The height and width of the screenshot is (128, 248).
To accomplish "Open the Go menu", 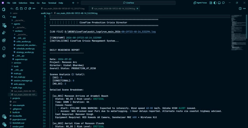I will pyautogui.click(x=38, y=3).
